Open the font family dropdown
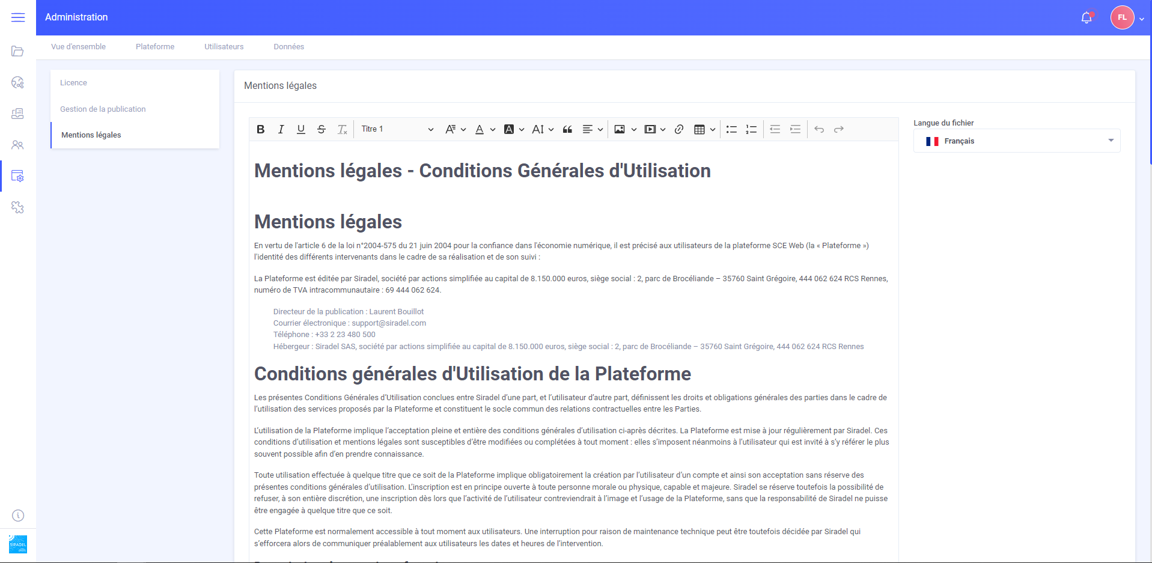Screen dimensions: 1152x563 (456, 129)
